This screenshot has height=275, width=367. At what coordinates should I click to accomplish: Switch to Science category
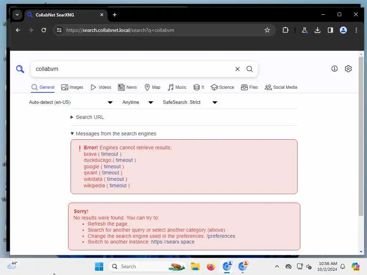(222, 87)
